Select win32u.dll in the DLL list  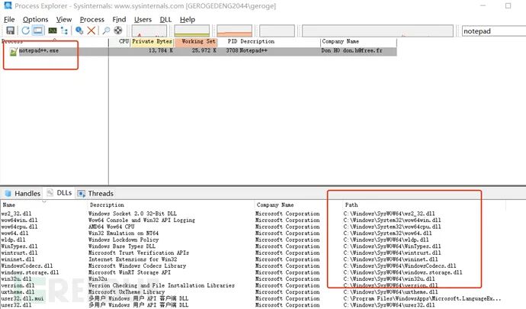(16, 278)
